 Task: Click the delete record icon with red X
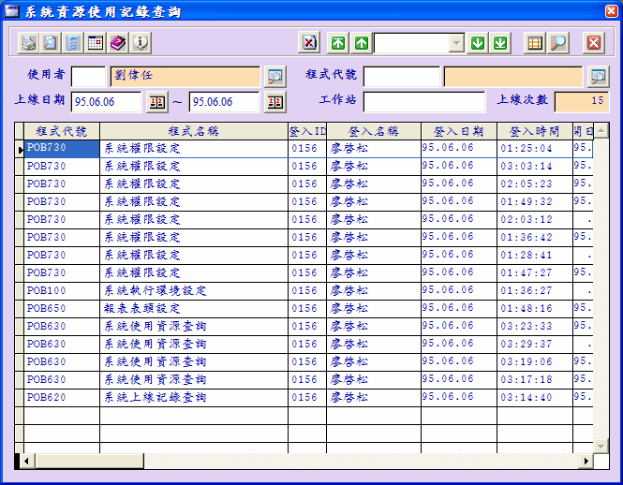click(309, 43)
